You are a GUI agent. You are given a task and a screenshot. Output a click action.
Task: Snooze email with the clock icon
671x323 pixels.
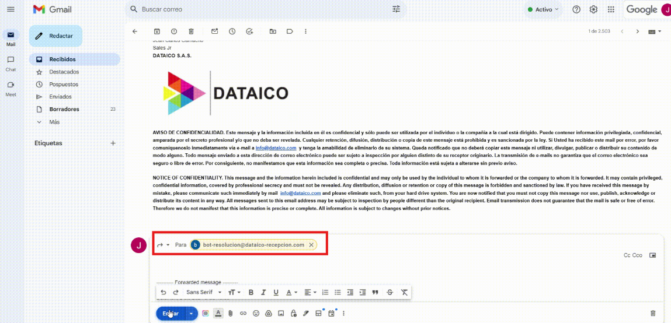pyautogui.click(x=232, y=31)
